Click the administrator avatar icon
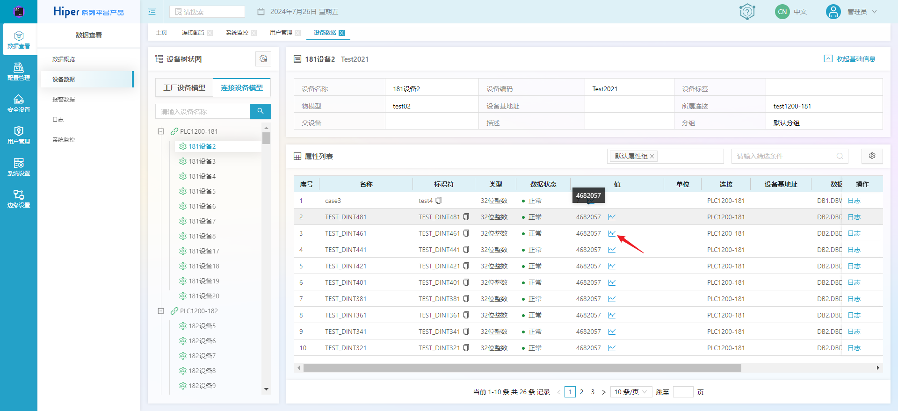The image size is (898, 411). tap(833, 12)
